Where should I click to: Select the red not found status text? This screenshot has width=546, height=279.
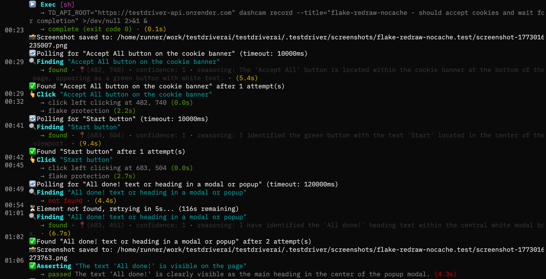(65, 200)
